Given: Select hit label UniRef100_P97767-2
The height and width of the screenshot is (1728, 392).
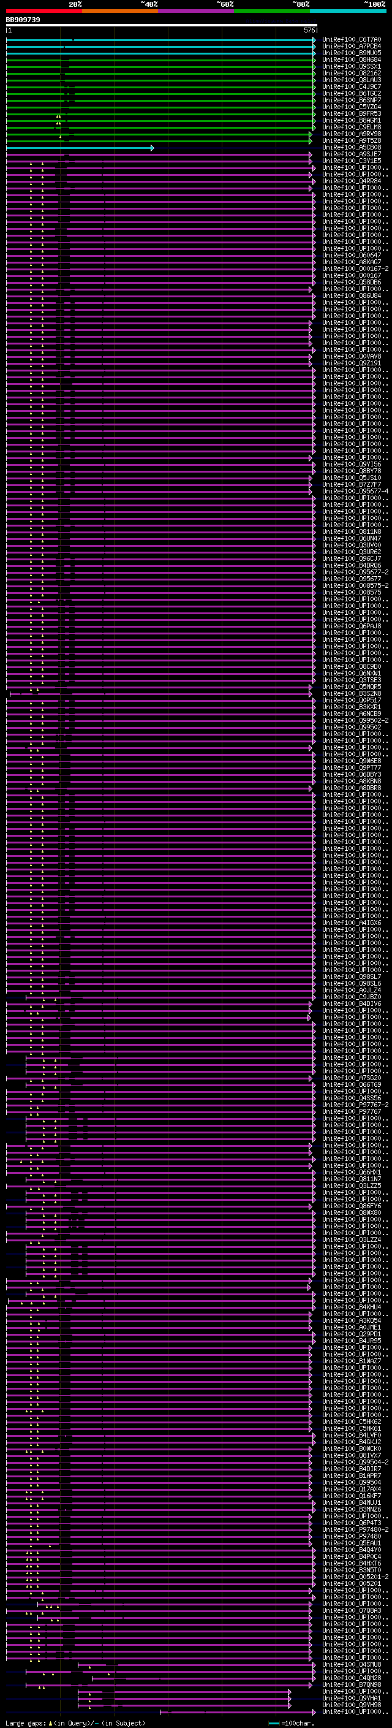Looking at the screenshot, I should coord(355,1105).
